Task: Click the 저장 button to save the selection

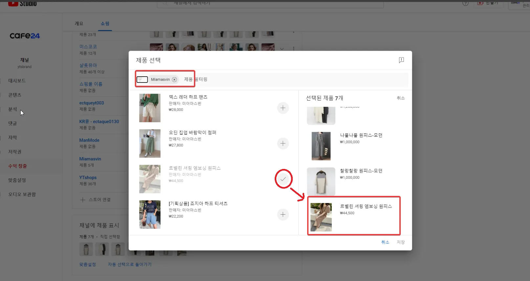Action: [401, 242]
